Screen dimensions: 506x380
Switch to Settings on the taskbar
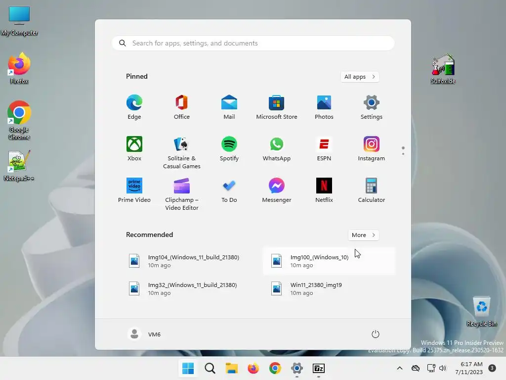click(x=297, y=368)
